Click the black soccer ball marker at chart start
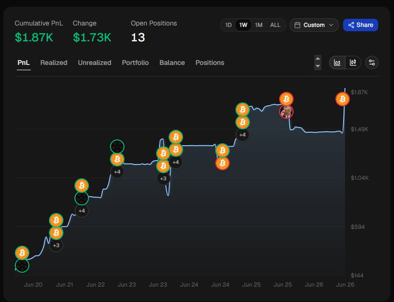The image size is (394, 302). click(x=22, y=265)
